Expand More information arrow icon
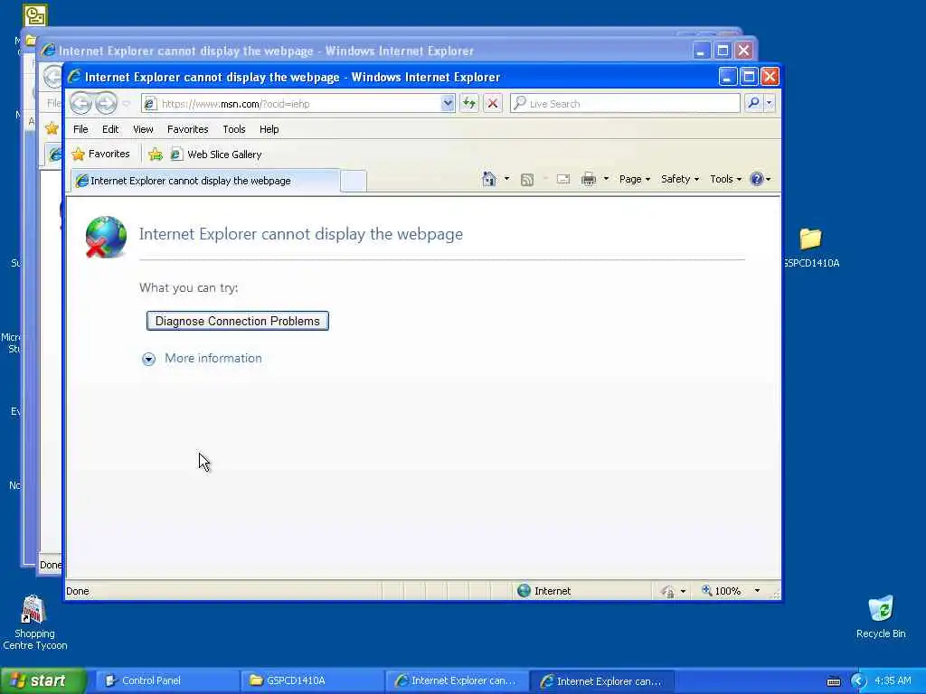The image size is (926, 694). 149,359
